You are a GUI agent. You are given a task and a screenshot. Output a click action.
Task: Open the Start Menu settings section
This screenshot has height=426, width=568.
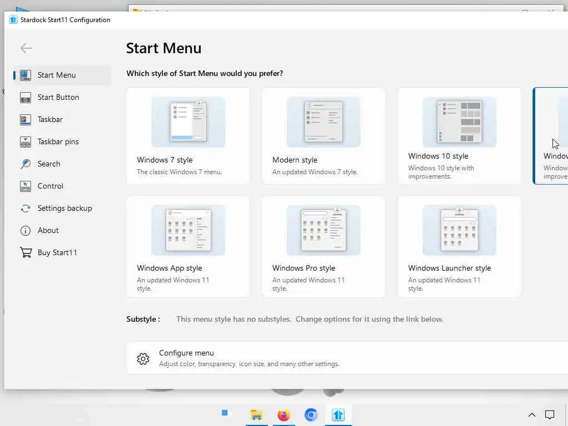pos(62,75)
